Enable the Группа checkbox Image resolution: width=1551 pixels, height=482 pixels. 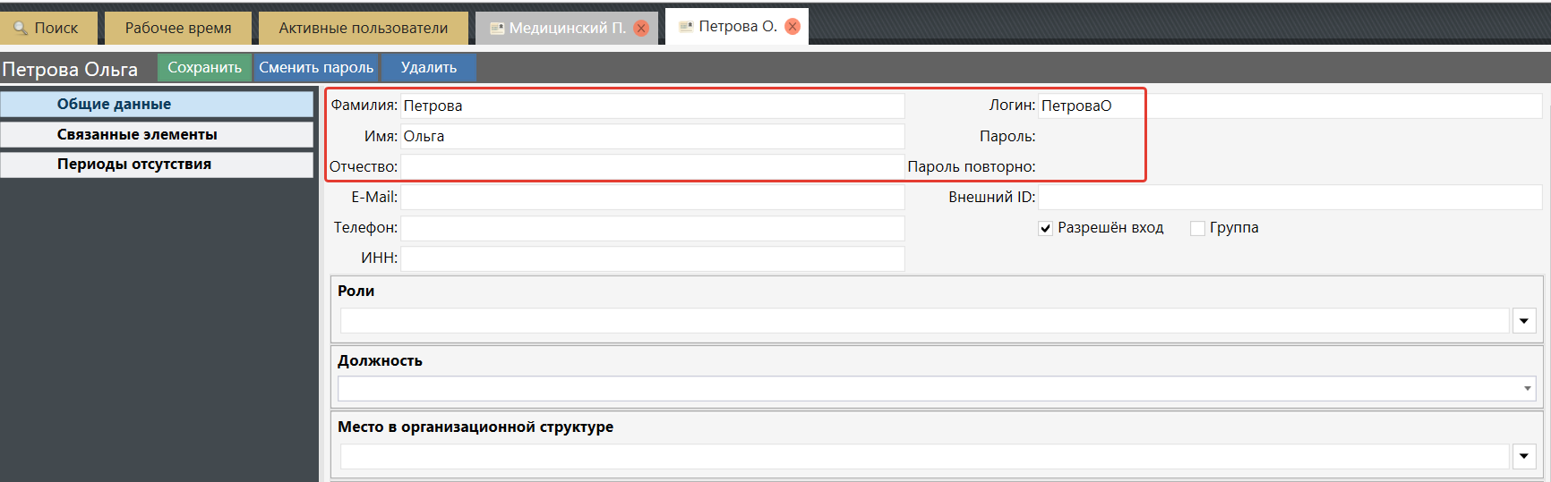(x=1197, y=229)
